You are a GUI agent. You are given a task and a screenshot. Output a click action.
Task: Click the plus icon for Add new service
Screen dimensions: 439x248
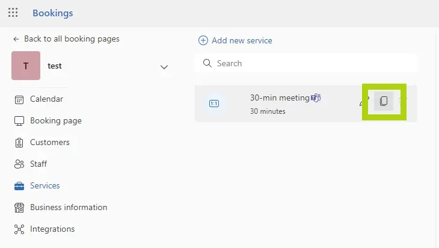(203, 40)
